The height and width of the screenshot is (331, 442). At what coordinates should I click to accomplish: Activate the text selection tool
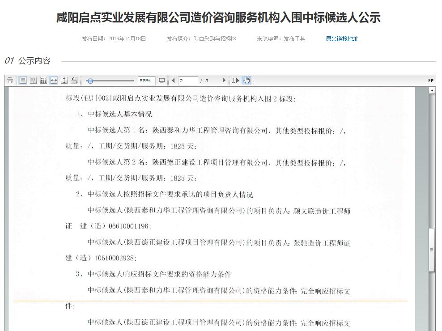(236, 81)
